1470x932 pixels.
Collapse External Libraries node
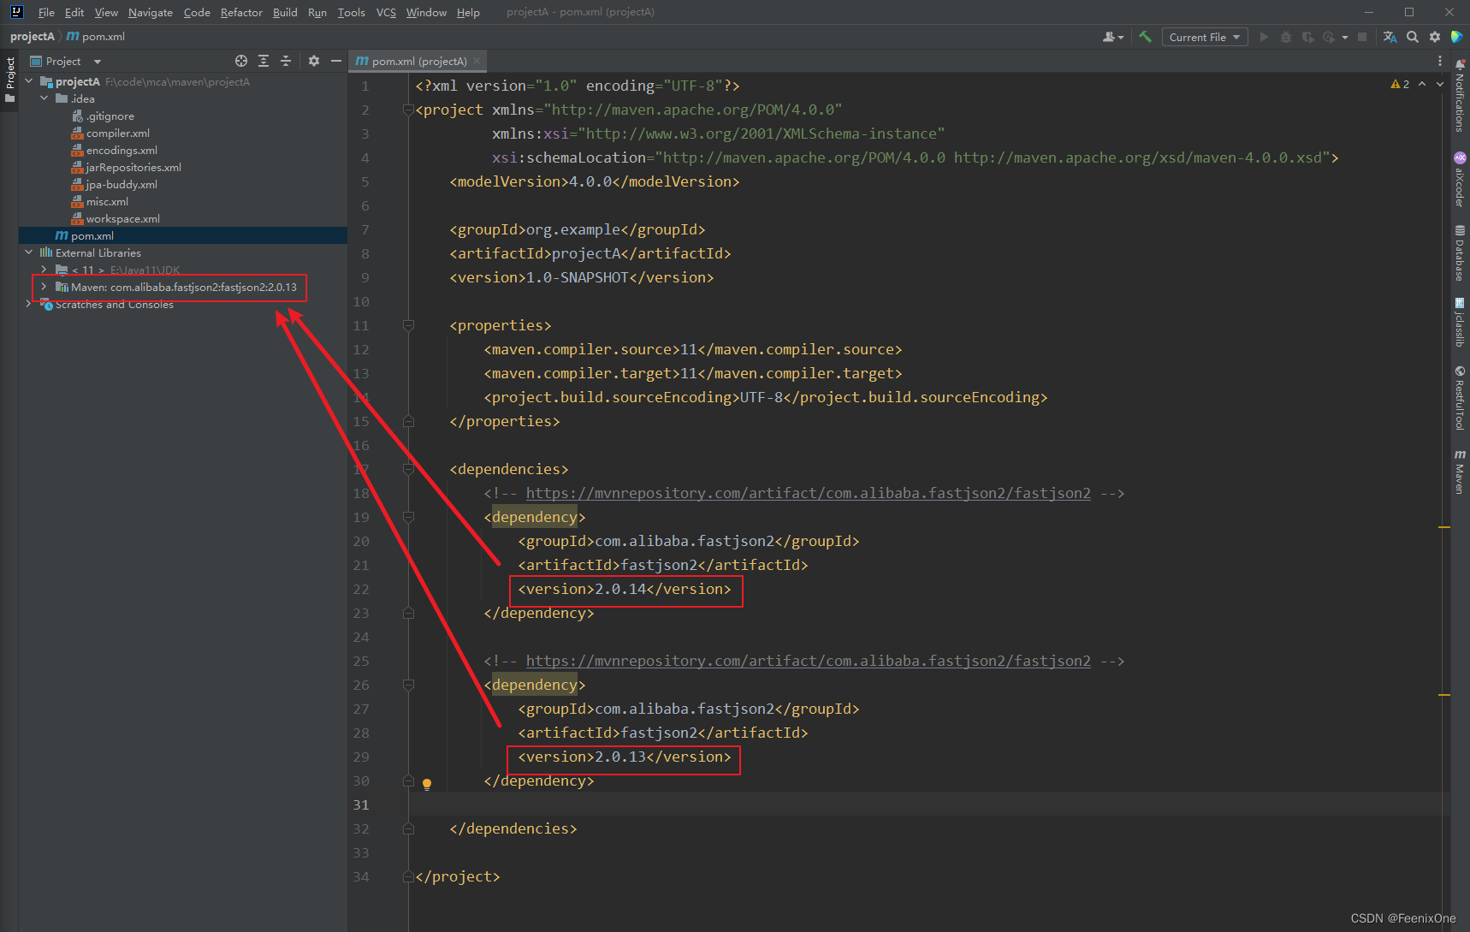pyautogui.click(x=29, y=252)
